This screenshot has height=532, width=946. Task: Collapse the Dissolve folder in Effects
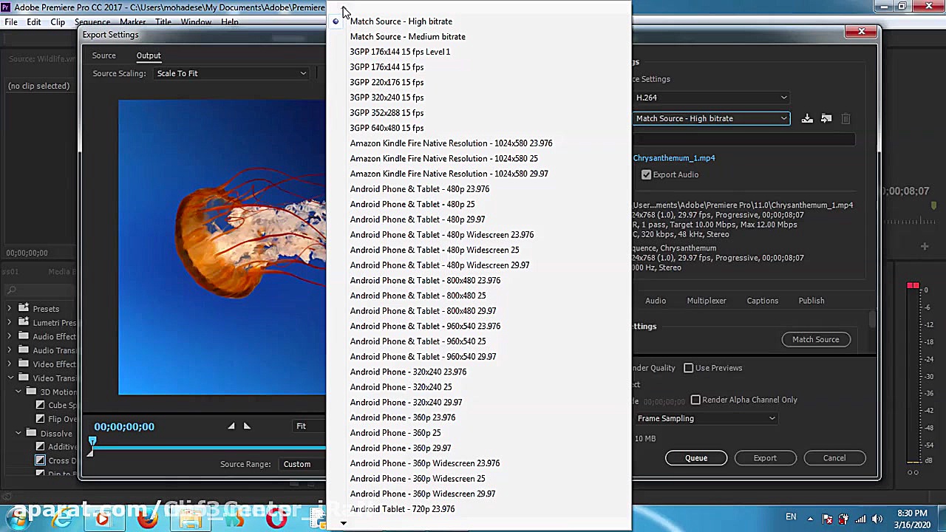[x=18, y=433]
